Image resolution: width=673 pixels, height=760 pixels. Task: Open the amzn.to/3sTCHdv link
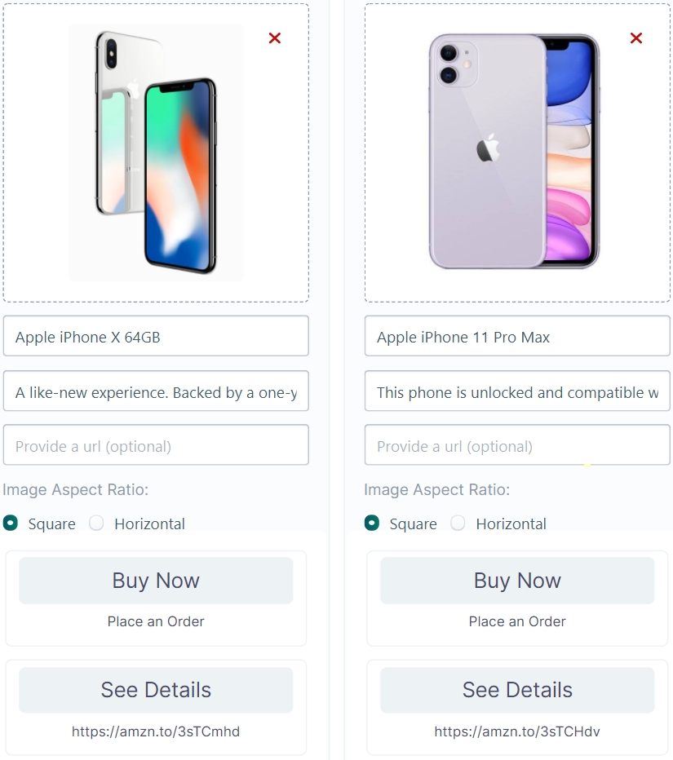click(517, 731)
